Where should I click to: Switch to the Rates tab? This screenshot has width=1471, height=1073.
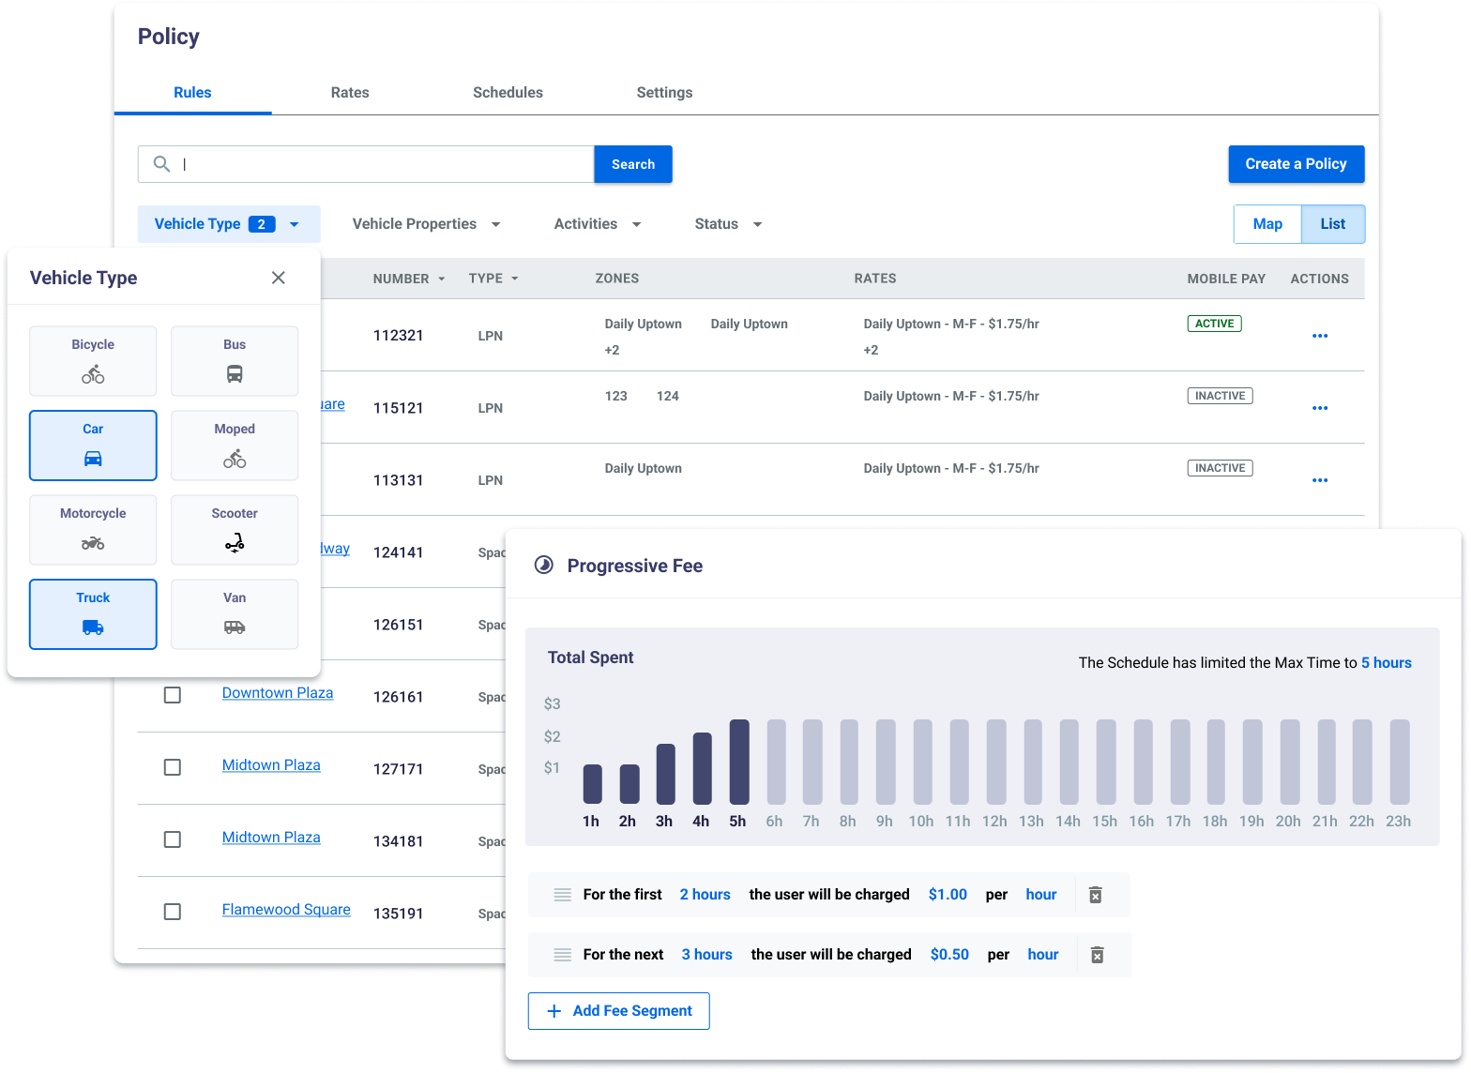[350, 93]
